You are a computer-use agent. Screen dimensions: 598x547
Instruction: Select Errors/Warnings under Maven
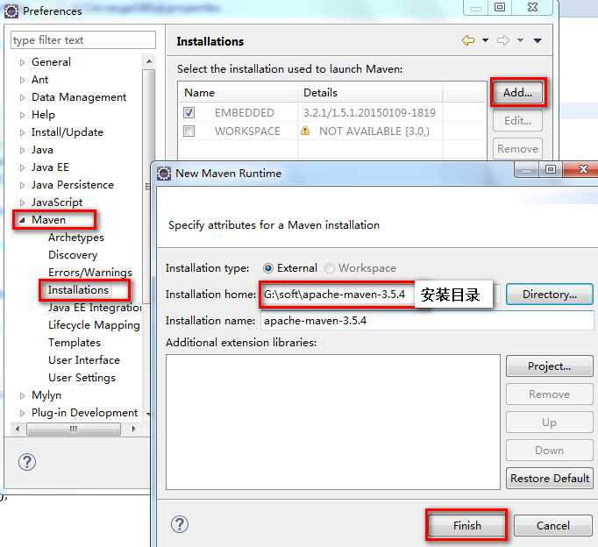[90, 273]
